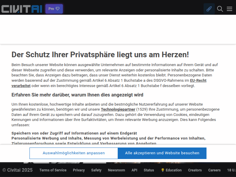
Task: Click the partially visible '18 U.S.' footer link
Action: pyautogui.click(x=231, y=170)
